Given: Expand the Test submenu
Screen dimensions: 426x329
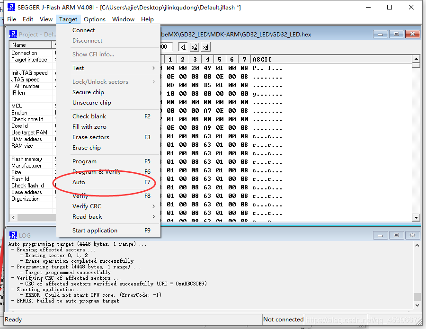Looking at the screenshot, I should (x=108, y=68).
